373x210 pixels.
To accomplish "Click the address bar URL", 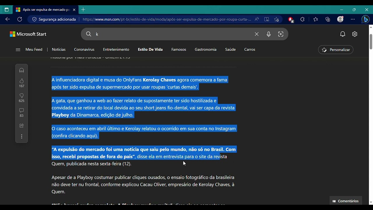I will pos(167,19).
